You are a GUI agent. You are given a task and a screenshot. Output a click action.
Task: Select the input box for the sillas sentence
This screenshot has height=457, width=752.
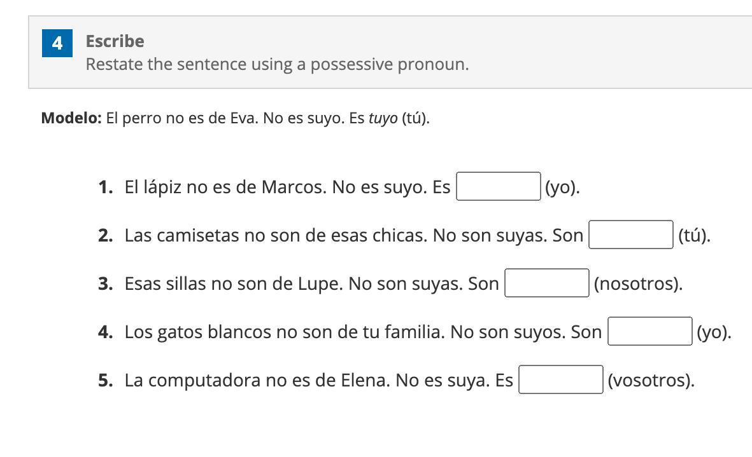point(546,283)
